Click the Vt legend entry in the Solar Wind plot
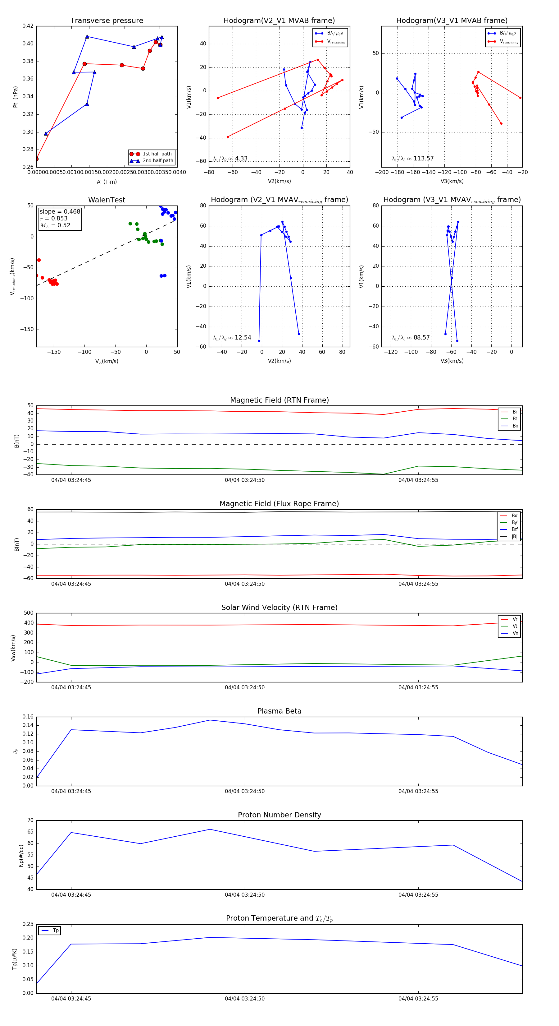This screenshot has height=1026, width=559. tap(510, 626)
